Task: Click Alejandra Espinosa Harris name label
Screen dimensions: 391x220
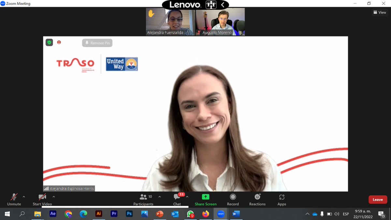Action: click(72, 188)
